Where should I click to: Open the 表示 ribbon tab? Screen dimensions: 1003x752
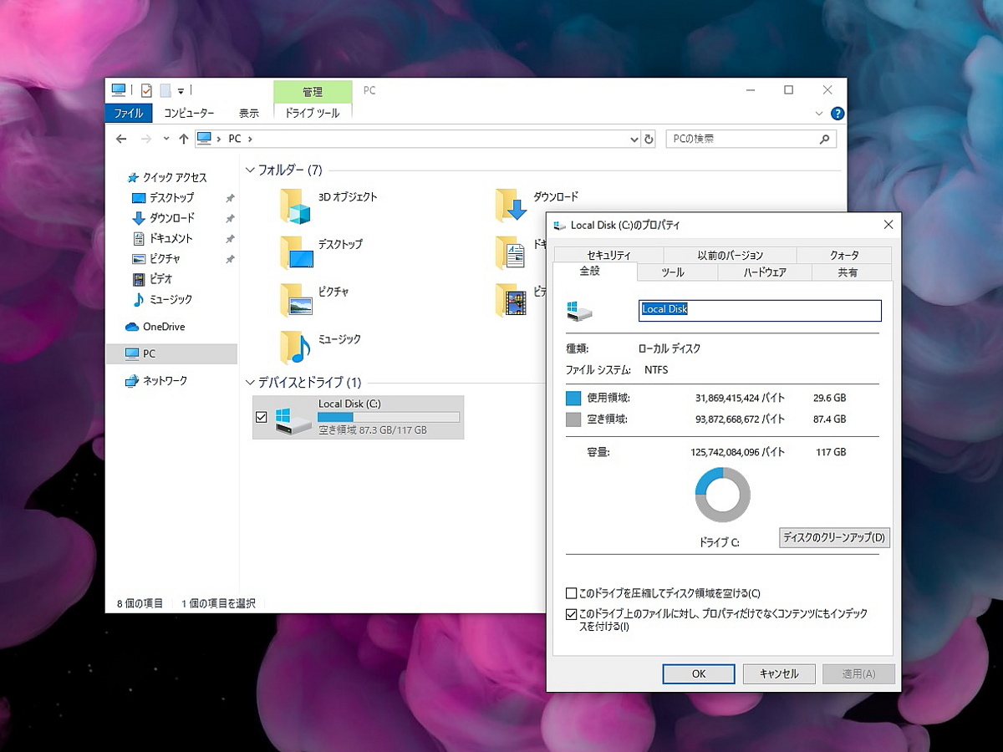[249, 113]
